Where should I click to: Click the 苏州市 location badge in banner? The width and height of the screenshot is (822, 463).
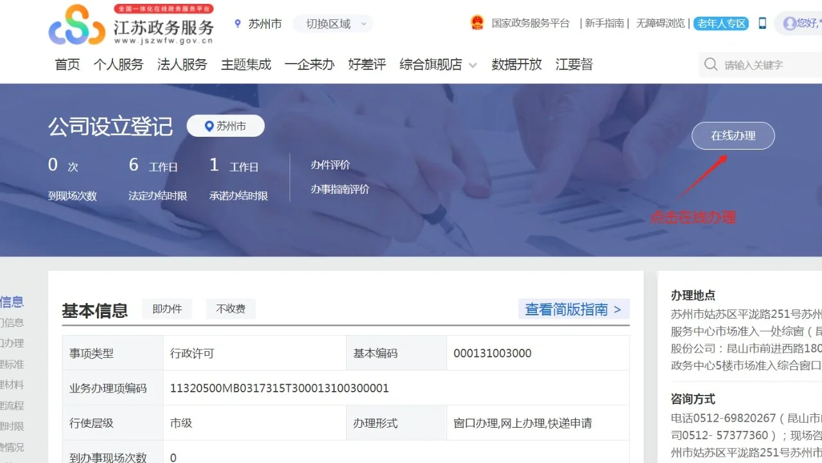click(x=225, y=127)
